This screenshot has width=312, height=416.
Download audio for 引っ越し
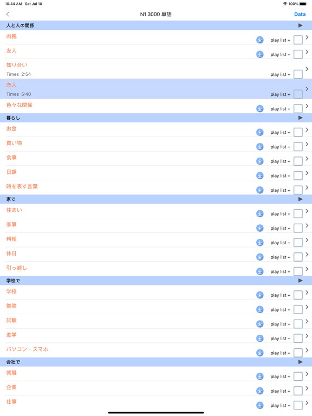[260, 271]
